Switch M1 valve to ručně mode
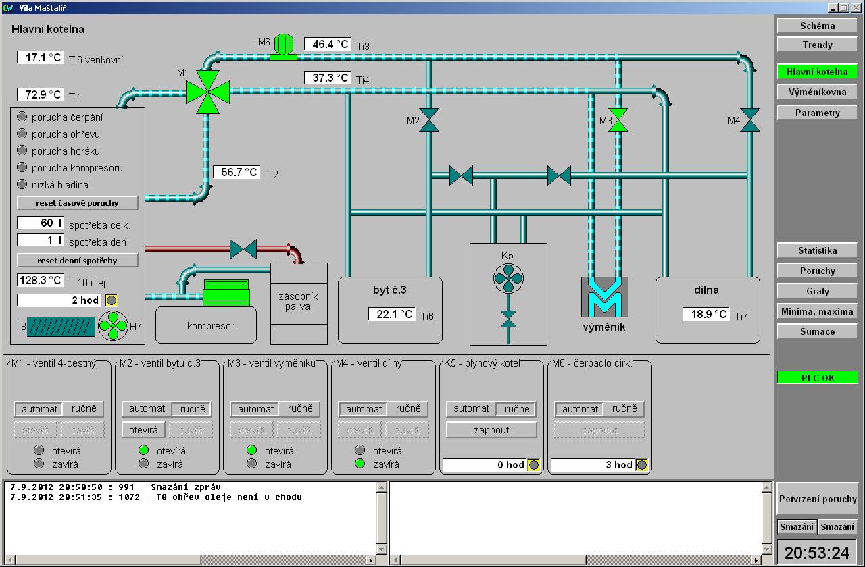 pos(84,409)
